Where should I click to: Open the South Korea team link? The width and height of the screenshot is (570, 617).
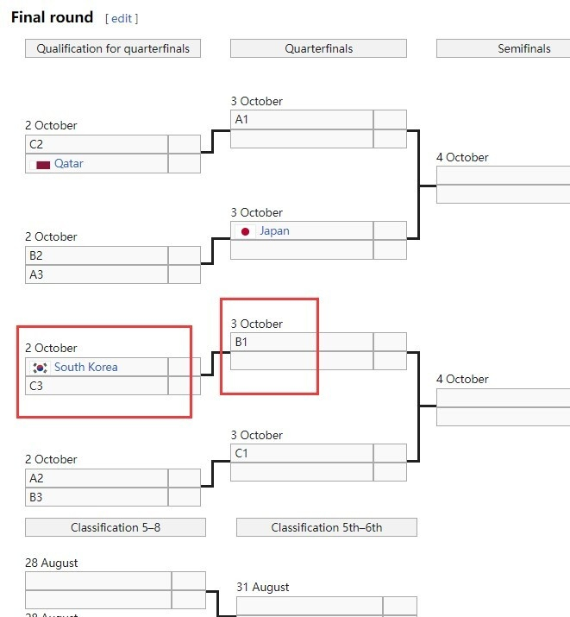click(x=86, y=367)
